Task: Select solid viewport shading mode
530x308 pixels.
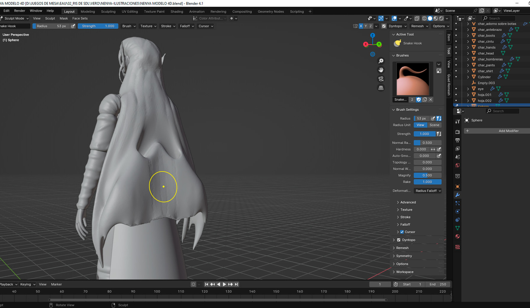Action: tap(430, 18)
